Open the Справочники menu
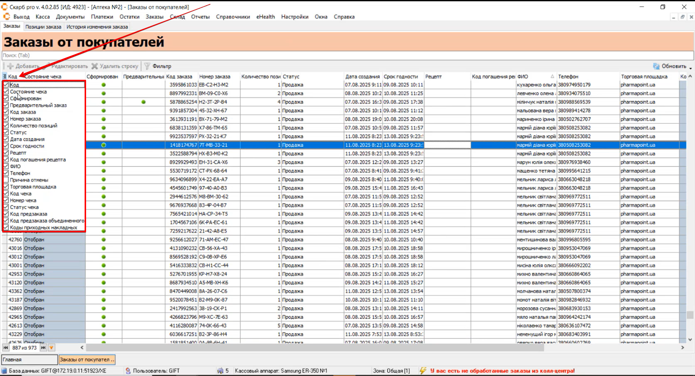Screen dimensions: 695x376 coord(233,17)
